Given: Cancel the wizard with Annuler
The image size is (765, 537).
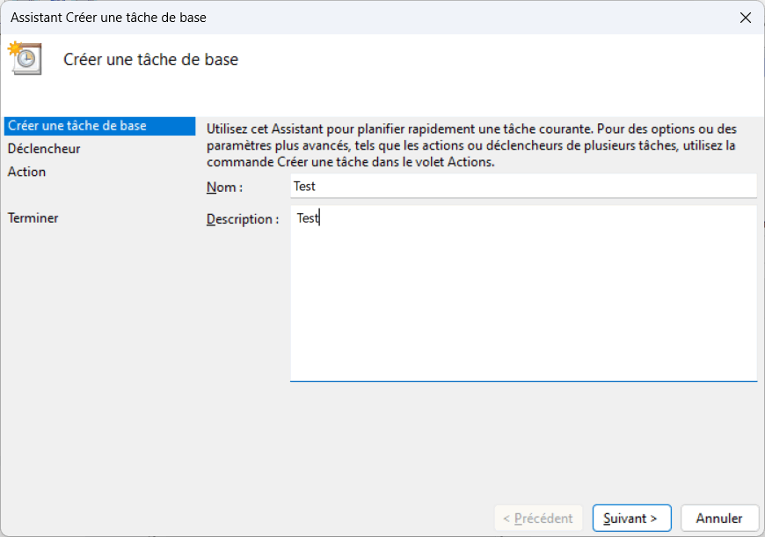Looking at the screenshot, I should [x=719, y=519].
